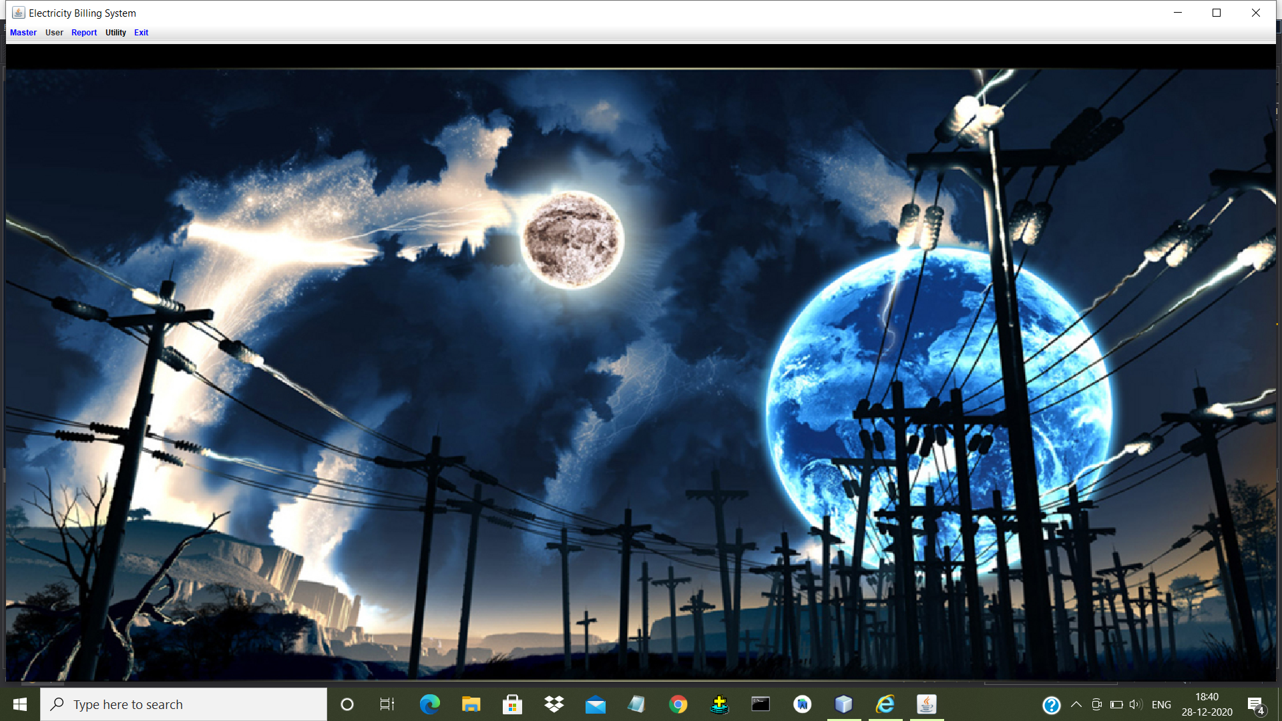This screenshot has width=1282, height=721.
Task: Open Dropbox from the taskbar
Action: 554,704
